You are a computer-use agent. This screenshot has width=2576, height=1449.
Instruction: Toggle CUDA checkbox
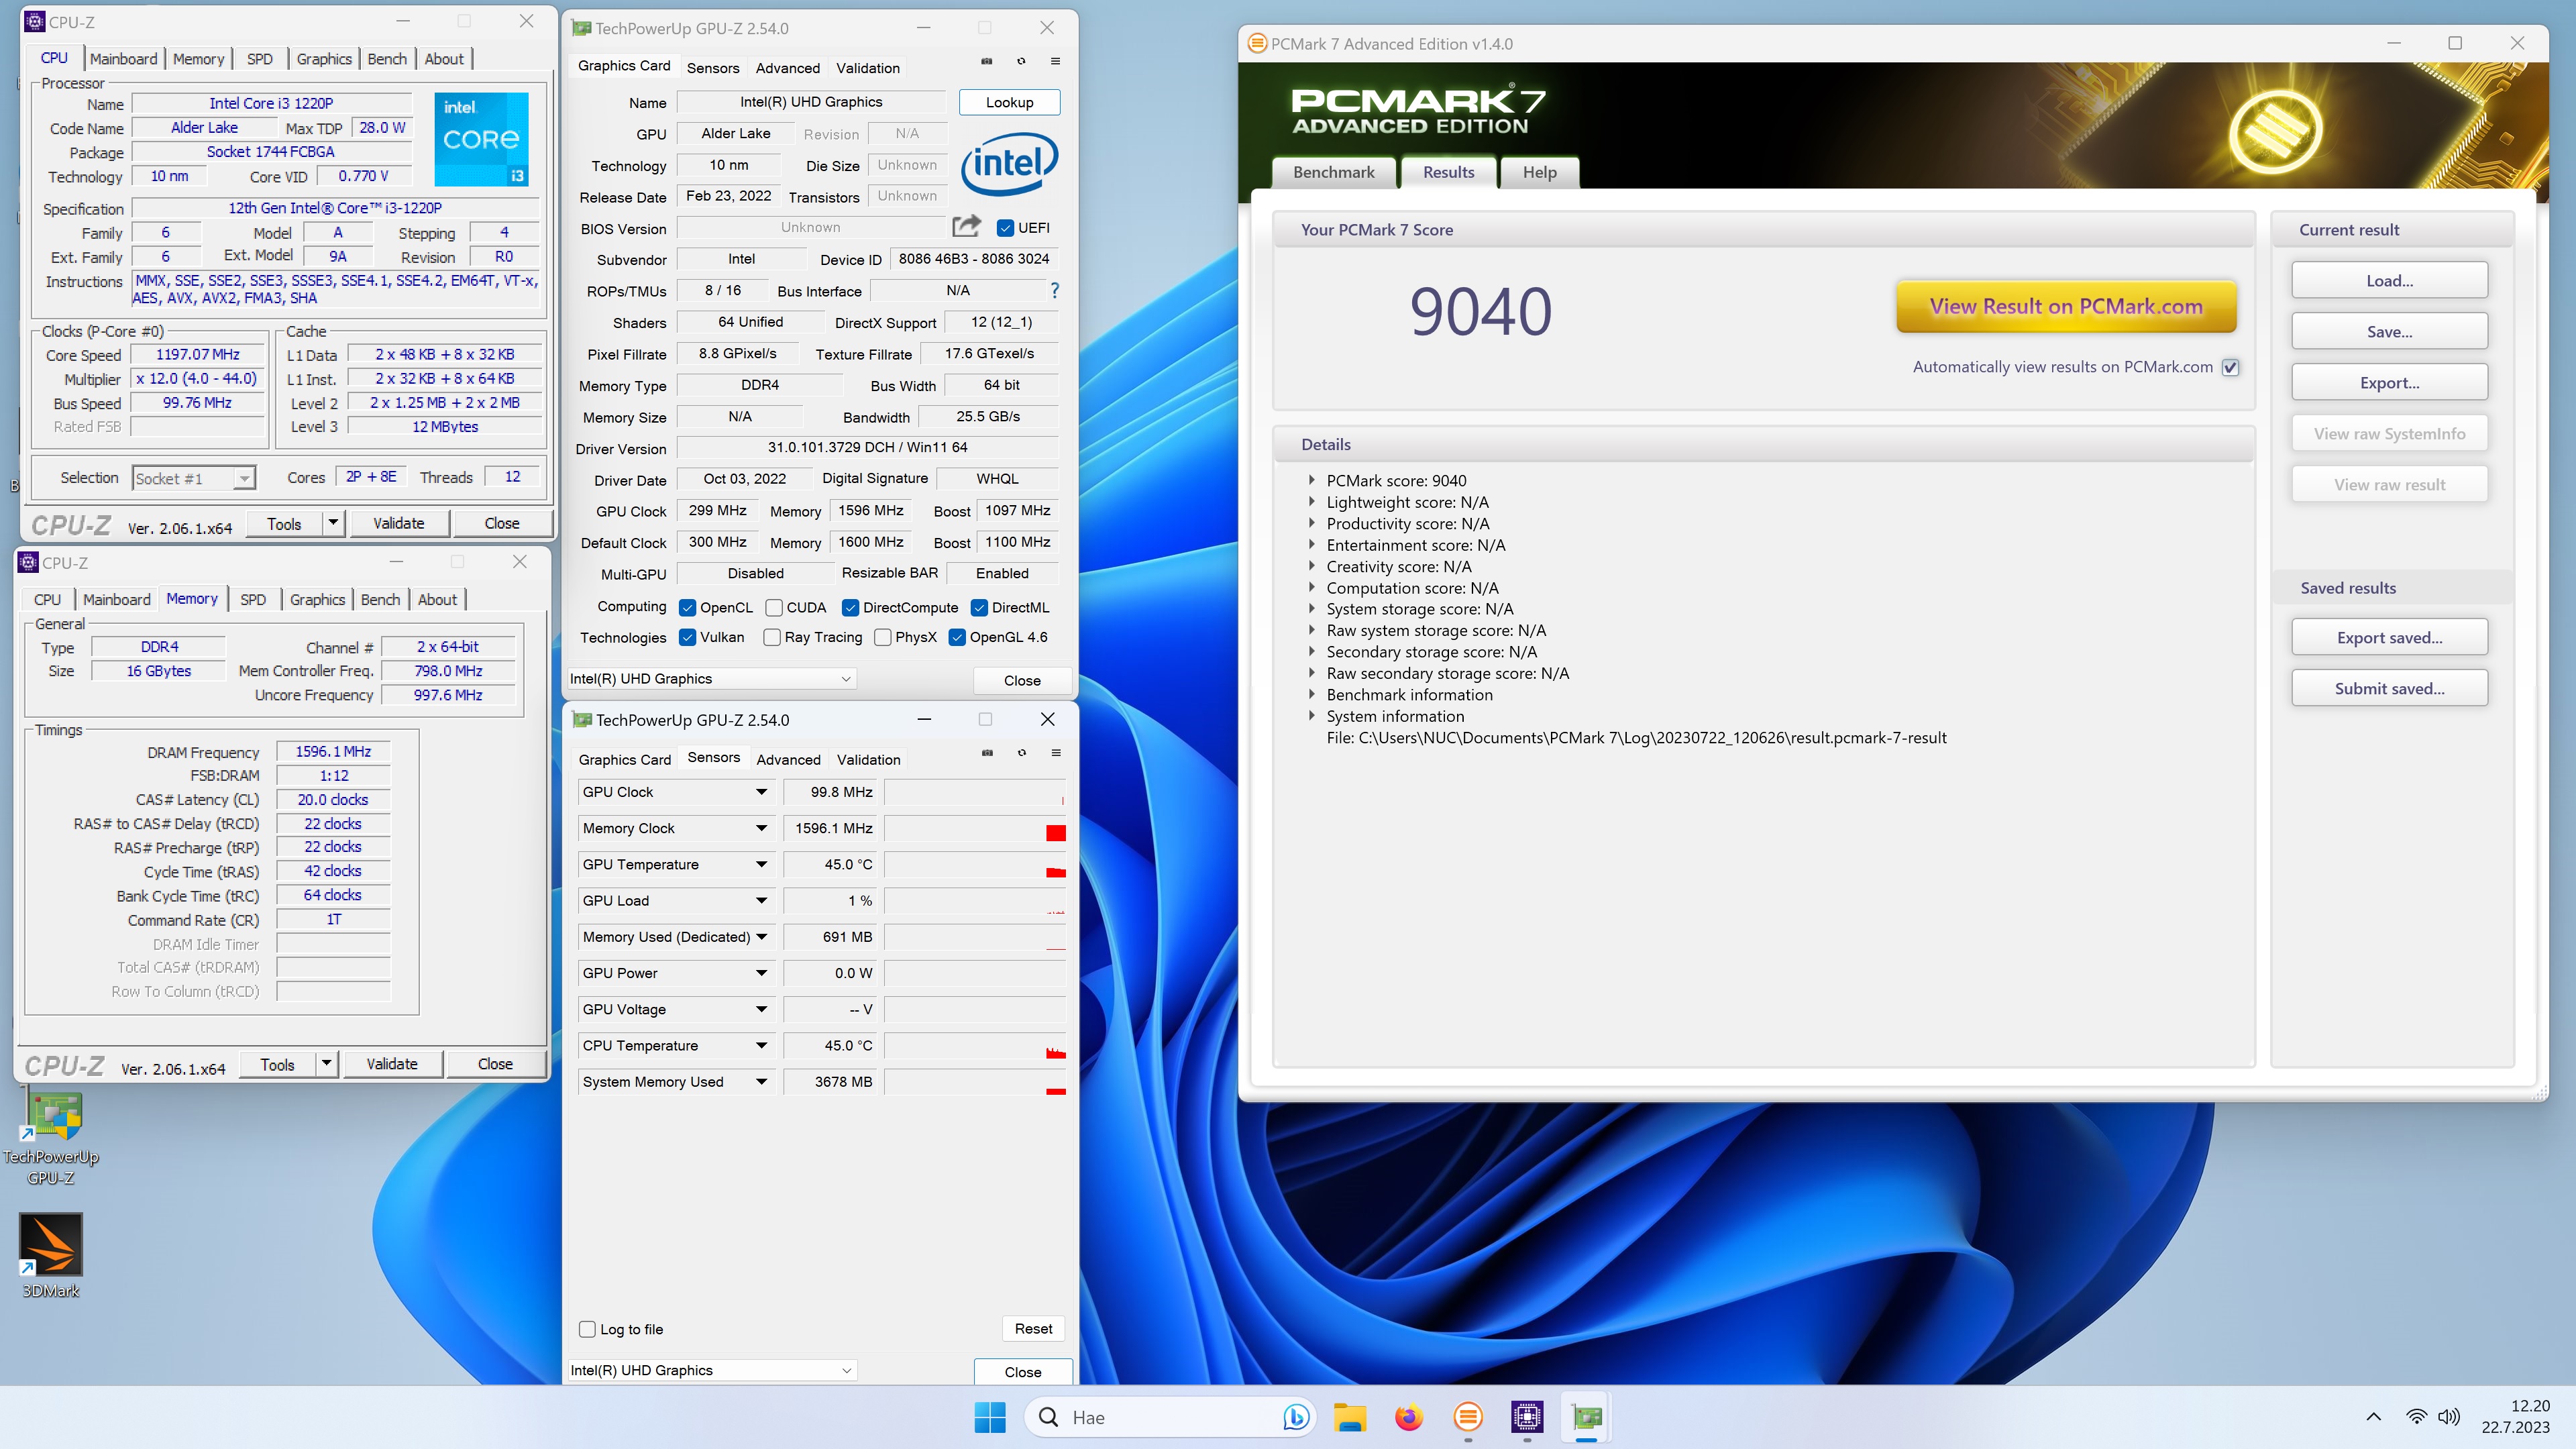pyautogui.click(x=774, y=607)
